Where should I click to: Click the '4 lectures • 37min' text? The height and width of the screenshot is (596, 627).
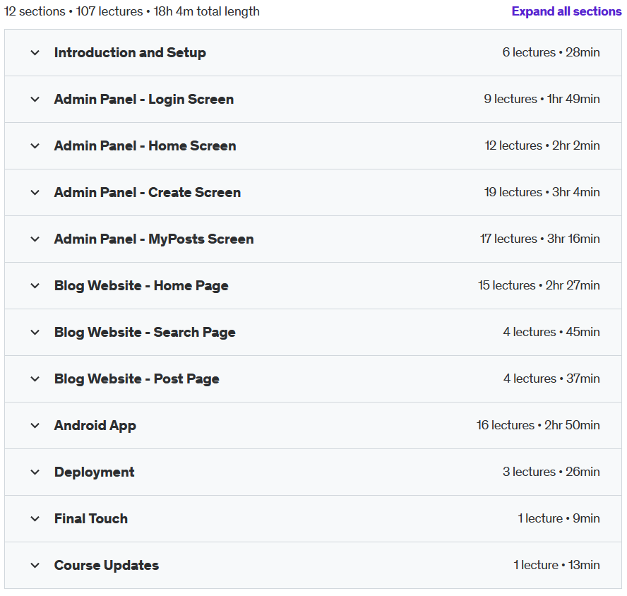tap(551, 379)
